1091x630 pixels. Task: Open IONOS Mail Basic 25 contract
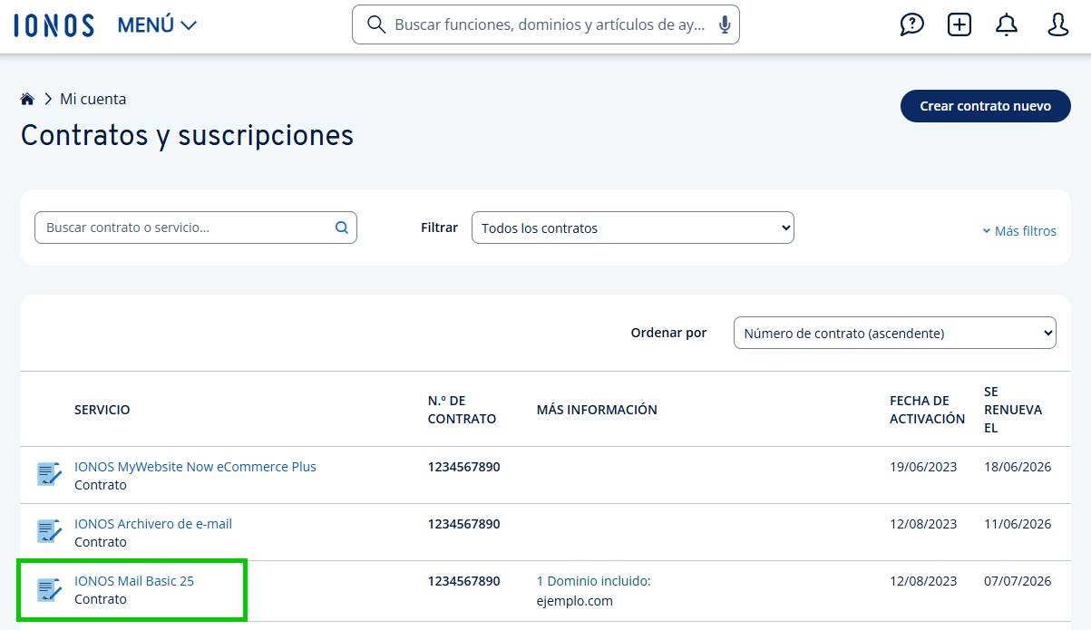(134, 581)
